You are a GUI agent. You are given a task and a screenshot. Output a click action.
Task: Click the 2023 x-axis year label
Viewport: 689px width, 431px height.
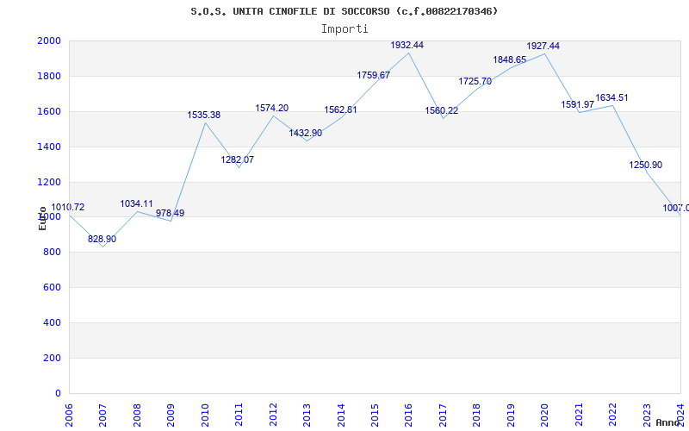tap(647, 415)
